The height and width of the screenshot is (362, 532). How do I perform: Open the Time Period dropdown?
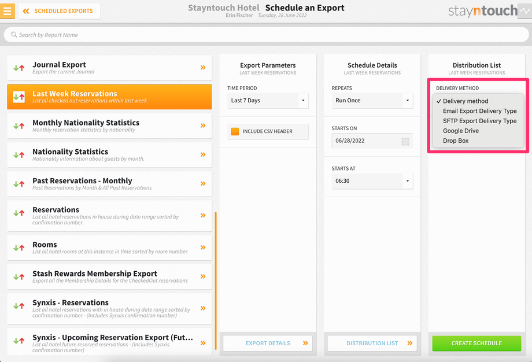click(268, 101)
